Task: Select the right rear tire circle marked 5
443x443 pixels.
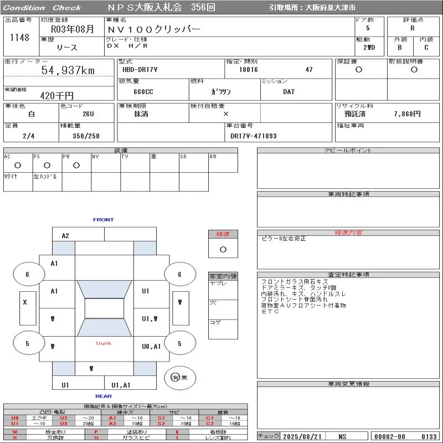Action: point(179,343)
